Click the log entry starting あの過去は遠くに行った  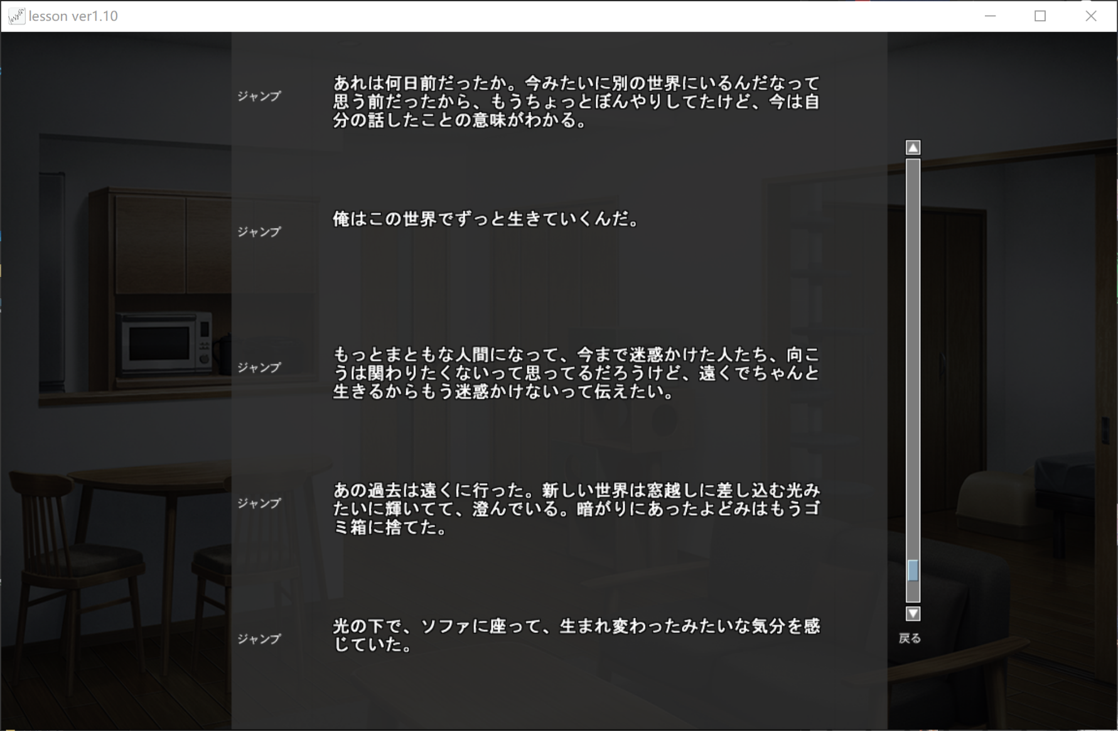[x=576, y=509]
